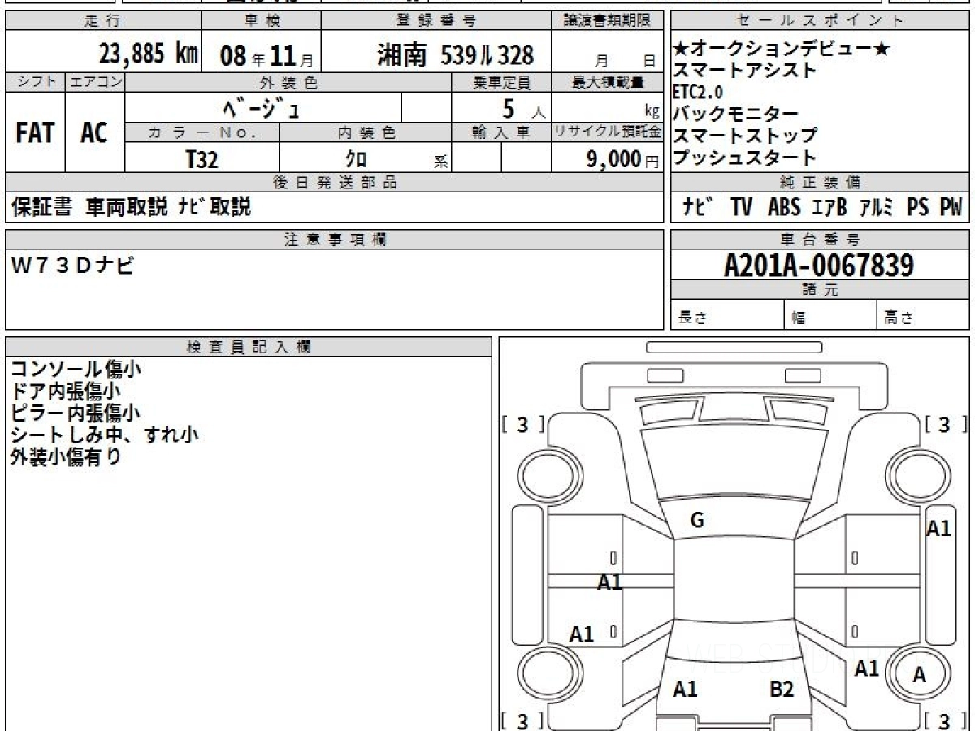Viewport: 975px width, 731px height.
Task: Select ★オークションデビュー★ sales point
Action: pos(781,49)
